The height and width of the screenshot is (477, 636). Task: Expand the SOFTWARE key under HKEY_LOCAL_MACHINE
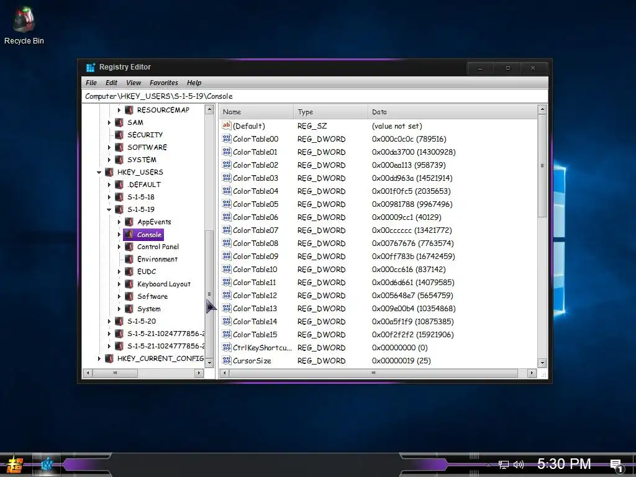point(109,147)
